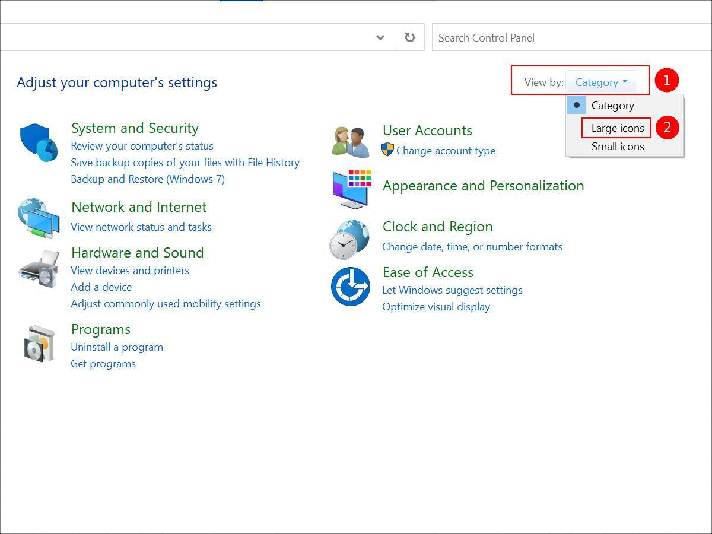Open the Programs disc box icon

click(x=39, y=343)
